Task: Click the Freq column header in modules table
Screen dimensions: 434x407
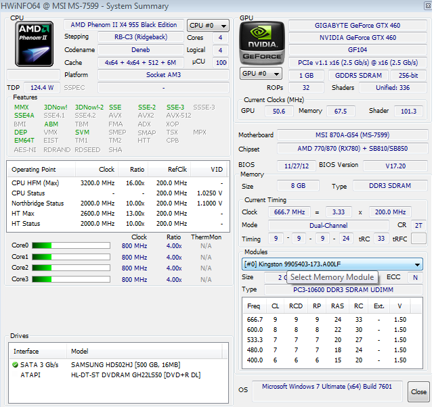Action: pos(254,306)
